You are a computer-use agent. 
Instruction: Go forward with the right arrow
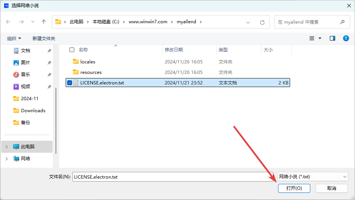coord(21,22)
